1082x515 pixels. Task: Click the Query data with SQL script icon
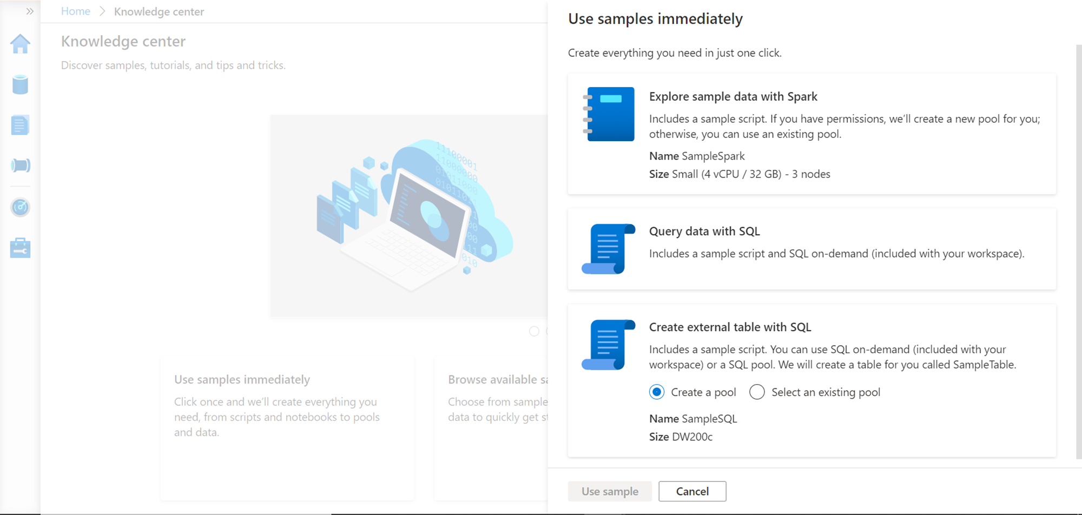tap(608, 249)
